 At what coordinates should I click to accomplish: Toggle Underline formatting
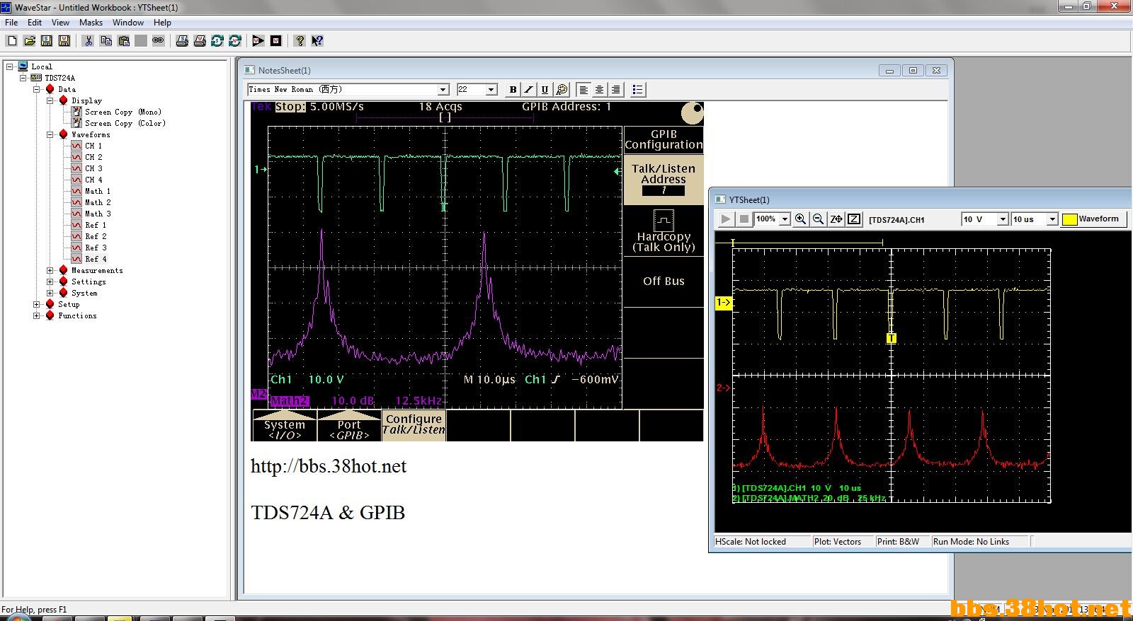click(545, 90)
